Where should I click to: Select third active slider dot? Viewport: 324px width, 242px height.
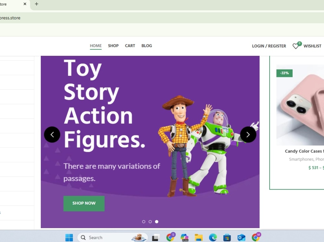pyautogui.click(x=156, y=222)
